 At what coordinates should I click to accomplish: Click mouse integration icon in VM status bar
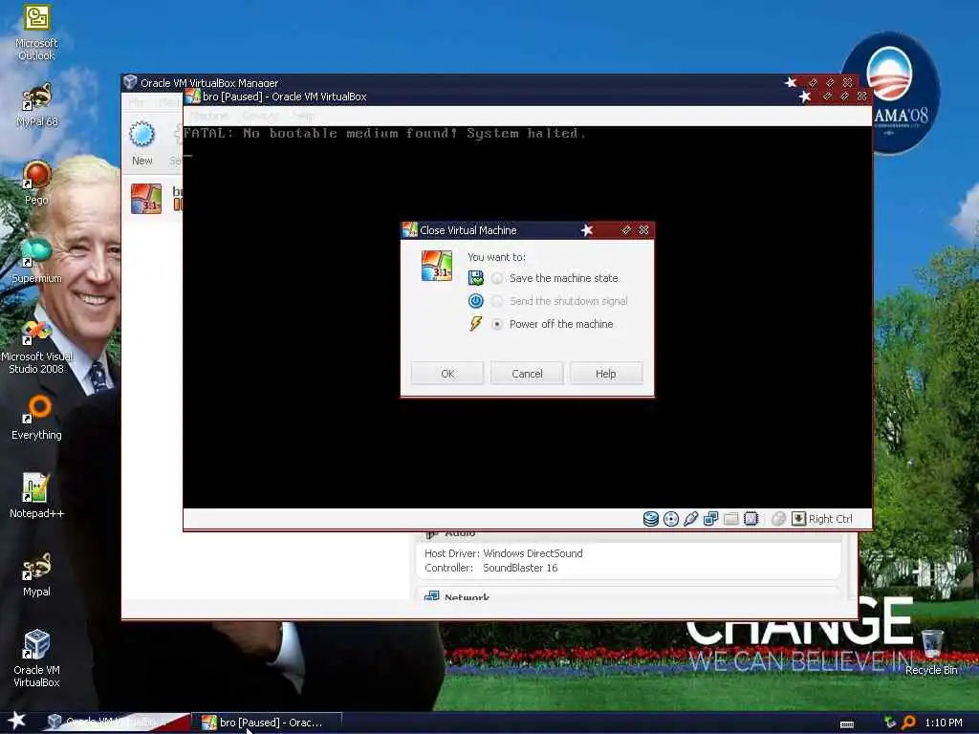(x=778, y=519)
